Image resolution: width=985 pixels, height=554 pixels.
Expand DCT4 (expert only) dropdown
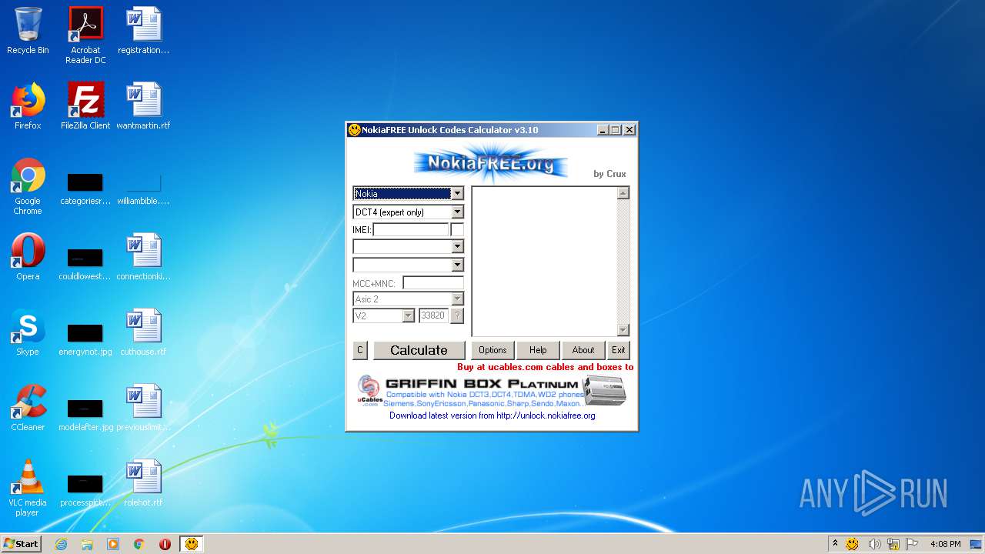(x=457, y=212)
